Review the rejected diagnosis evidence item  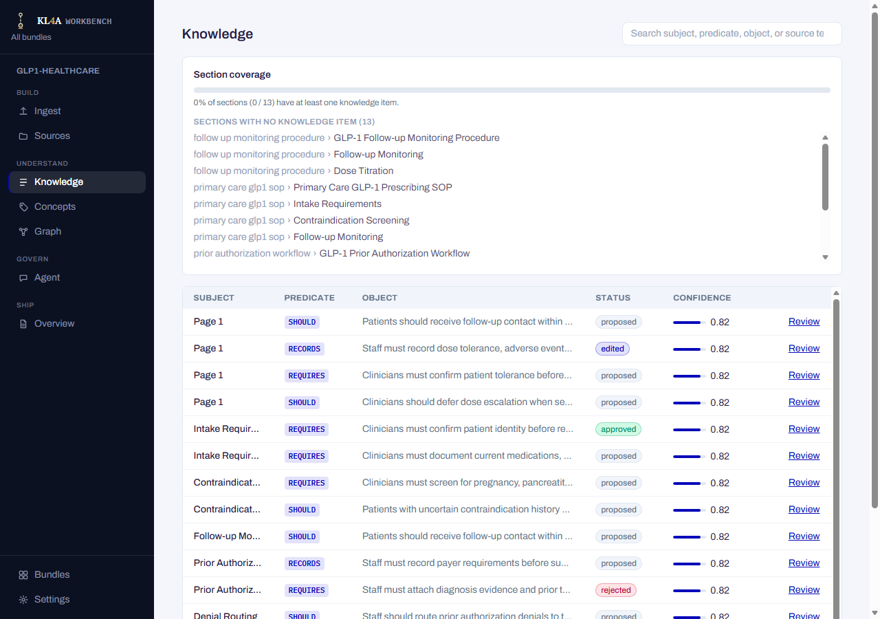(804, 589)
